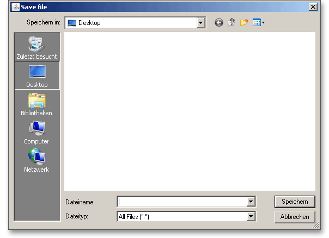
Task: Expand the Speichern in folder dropdown
Action: [x=200, y=23]
